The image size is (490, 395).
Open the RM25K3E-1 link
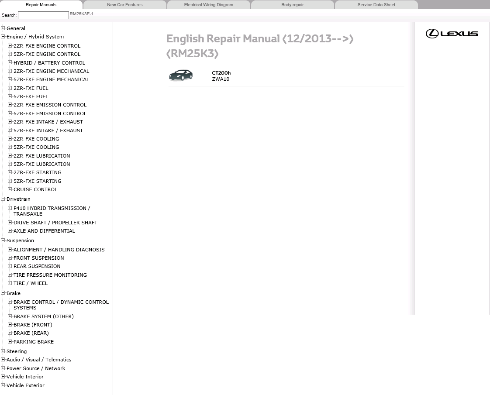(x=82, y=14)
